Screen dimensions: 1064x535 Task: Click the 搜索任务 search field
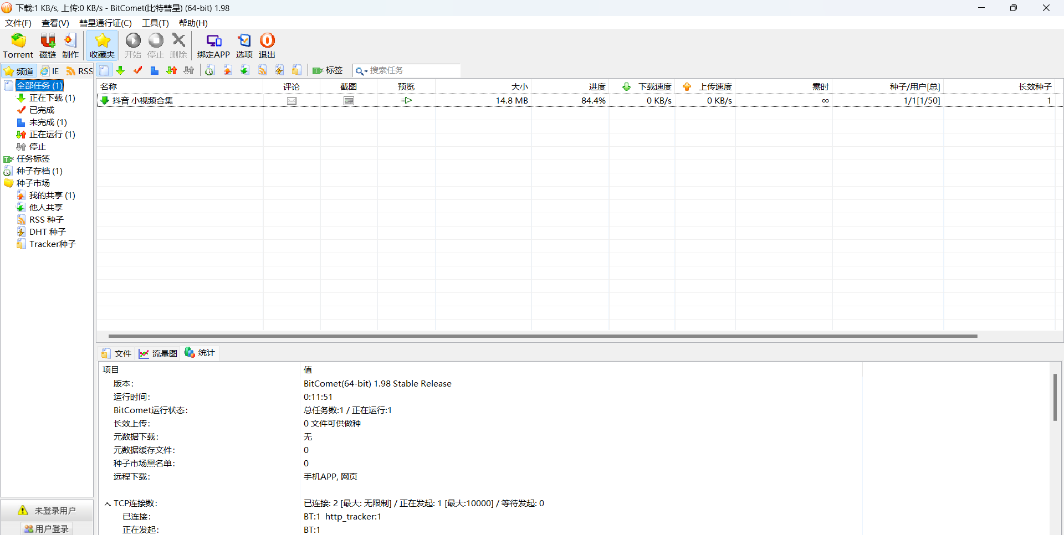point(413,70)
